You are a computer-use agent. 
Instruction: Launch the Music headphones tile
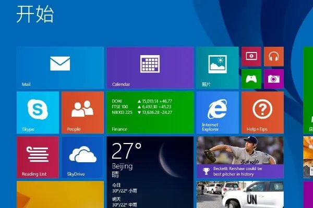(x=274, y=57)
